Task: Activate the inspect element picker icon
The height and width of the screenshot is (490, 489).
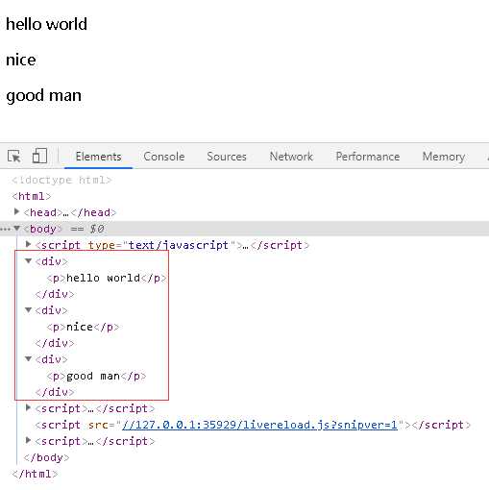Action: pos(14,157)
